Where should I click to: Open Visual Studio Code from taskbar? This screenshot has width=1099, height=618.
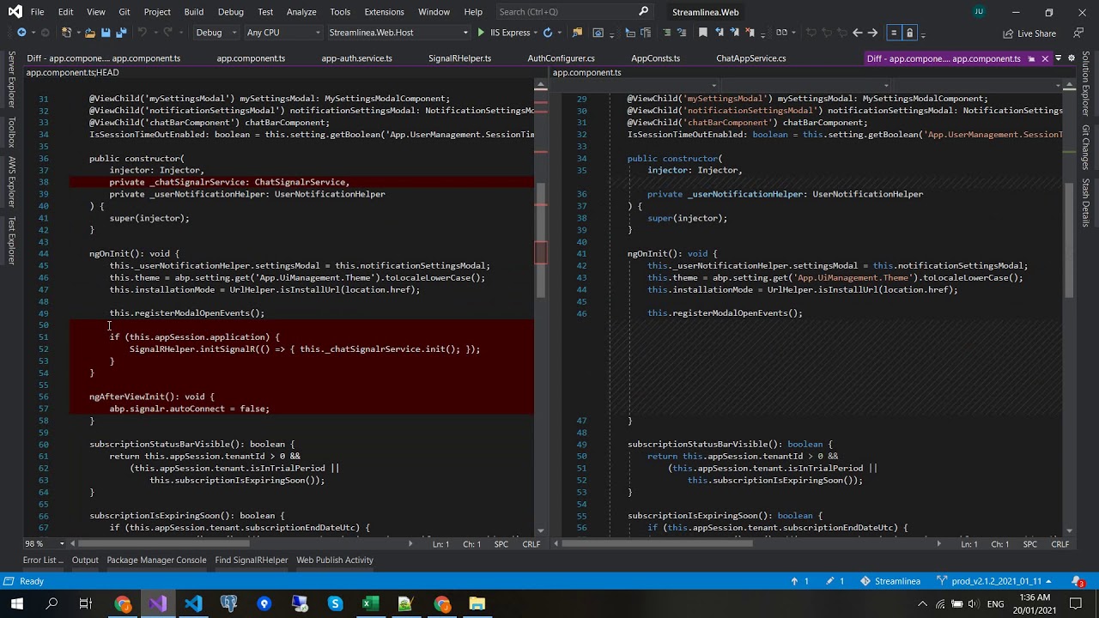pyautogui.click(x=193, y=604)
